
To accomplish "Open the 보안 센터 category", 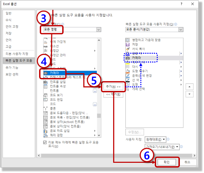I will pyautogui.click(x=12, y=74).
